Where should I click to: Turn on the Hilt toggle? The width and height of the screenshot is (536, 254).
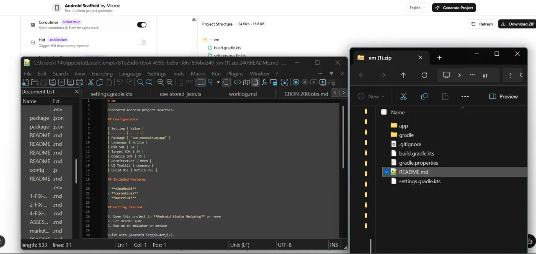[142, 42]
